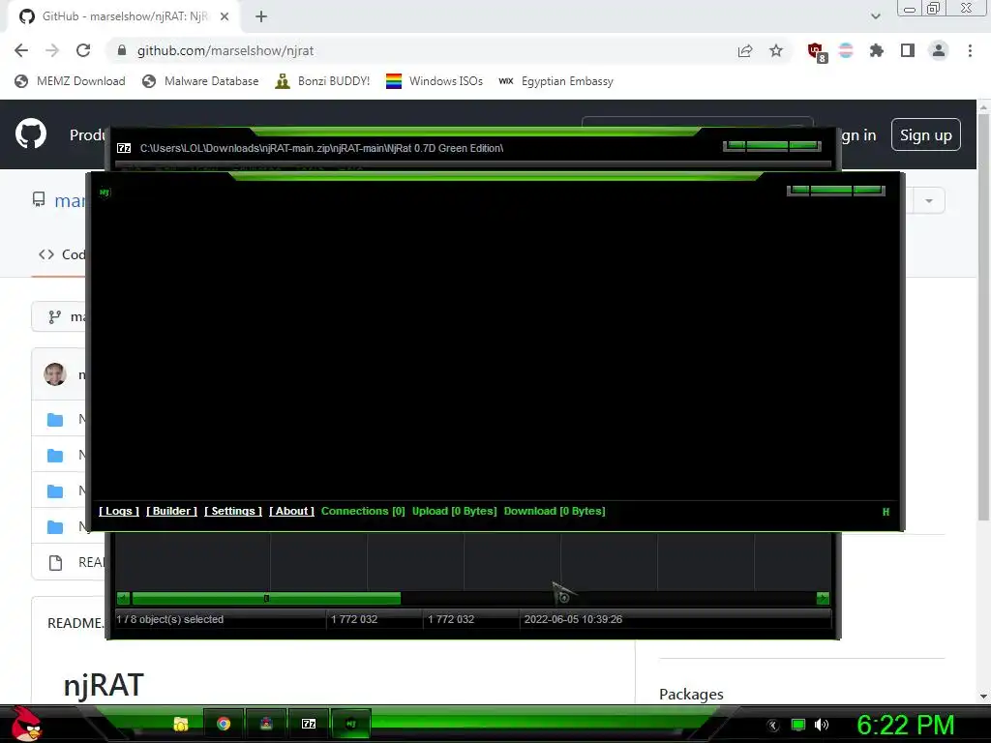Viewport: 991px width, 743px height.
Task: Click the green network tray icon
Action: 798,725
